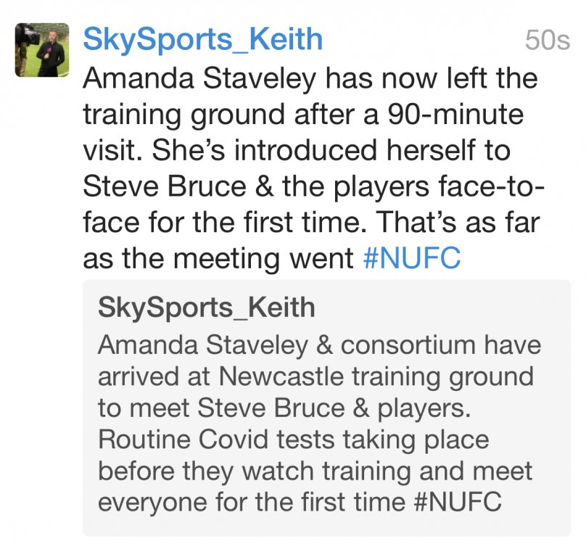
Task: Click quoted line 'Routine Covid tests taking place'
Action: [294, 439]
